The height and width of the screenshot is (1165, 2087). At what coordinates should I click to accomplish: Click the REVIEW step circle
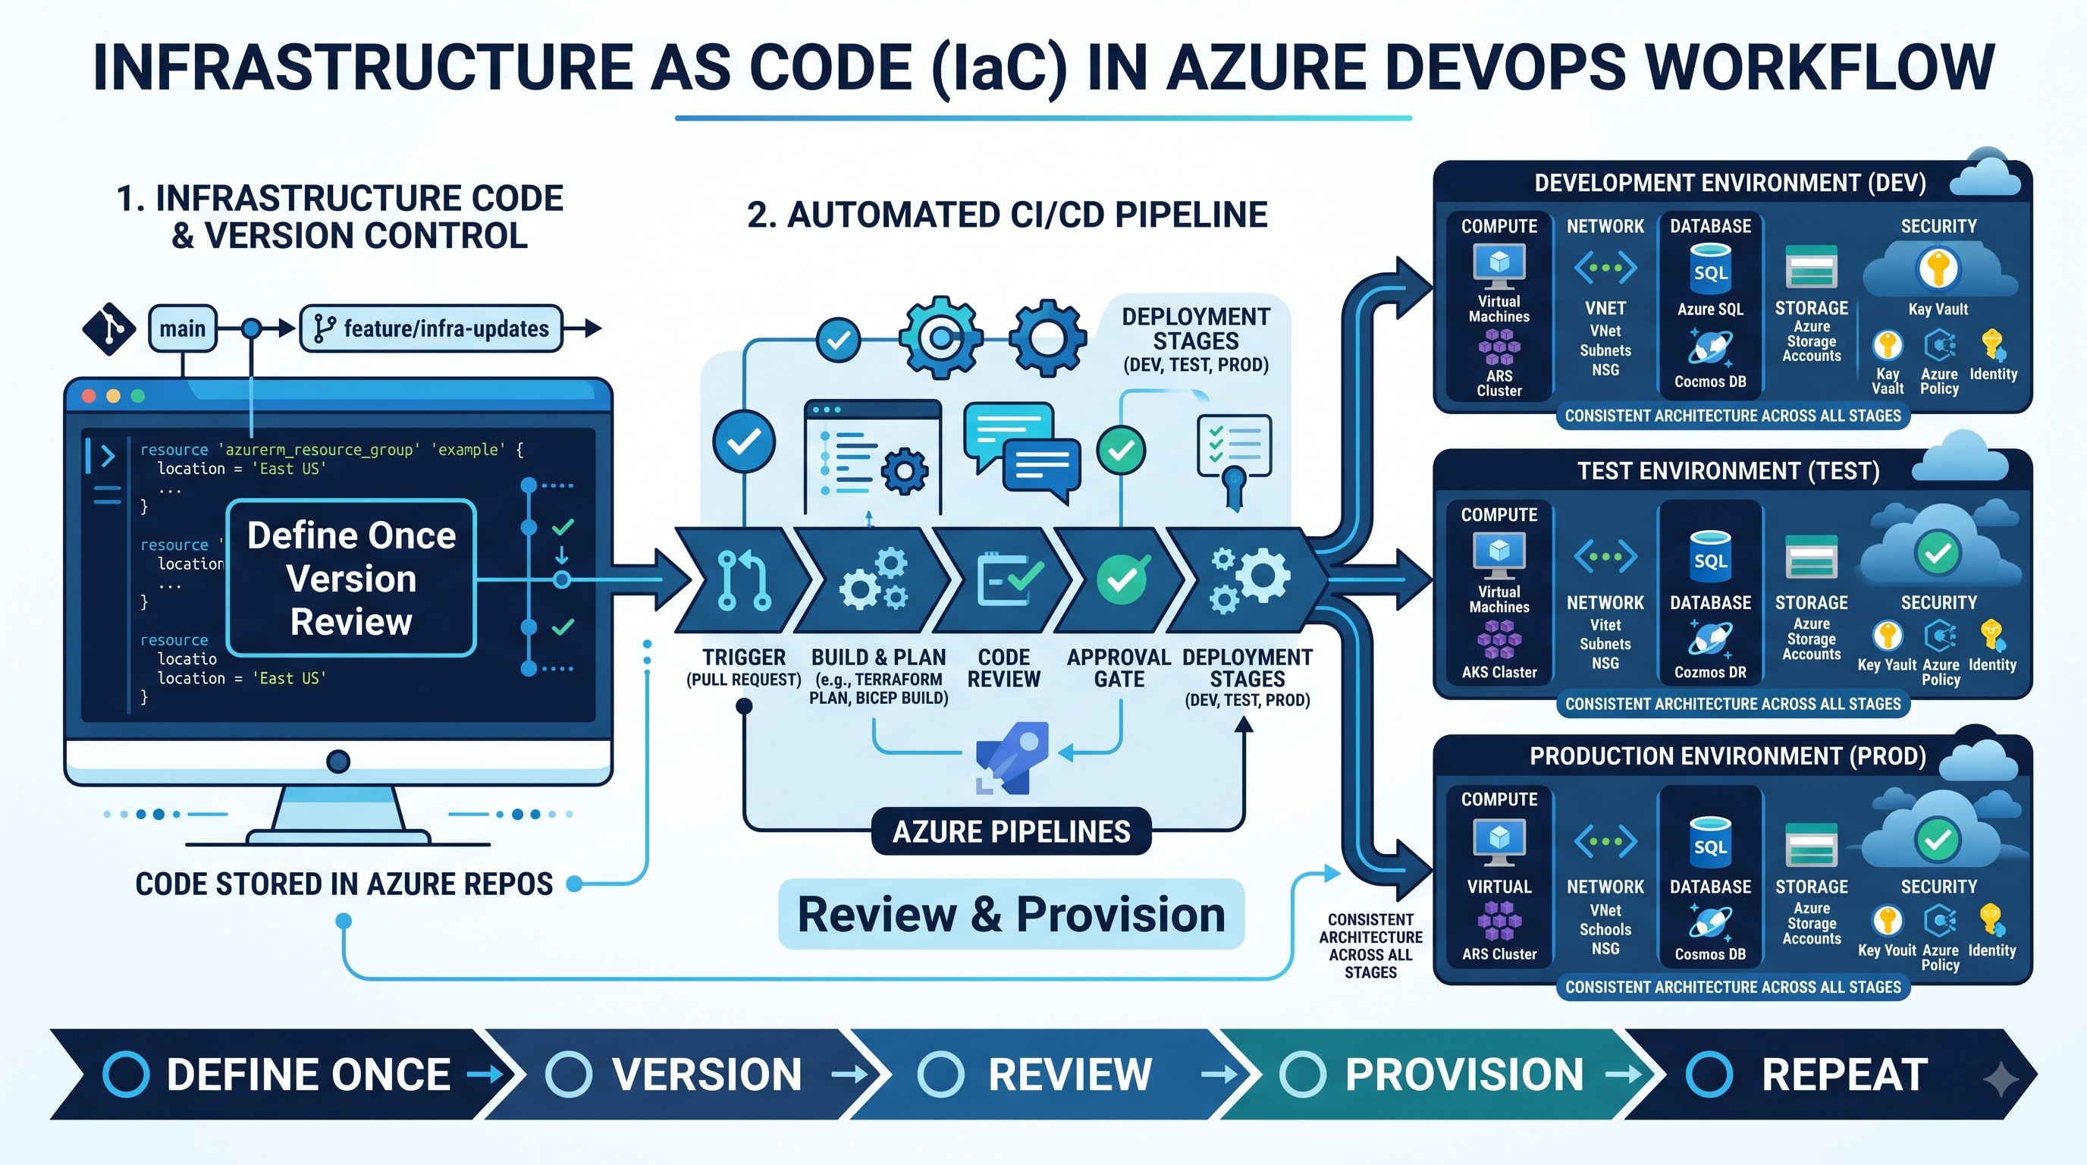(940, 1074)
